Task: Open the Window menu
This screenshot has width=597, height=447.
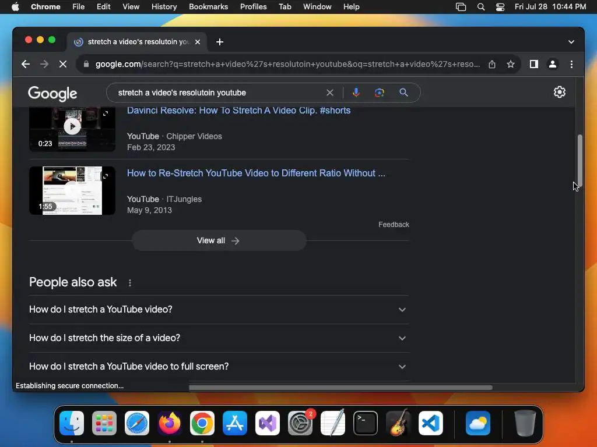Action: click(x=317, y=7)
